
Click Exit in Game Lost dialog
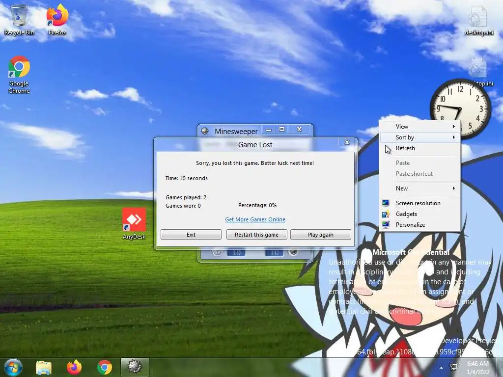pyautogui.click(x=191, y=234)
